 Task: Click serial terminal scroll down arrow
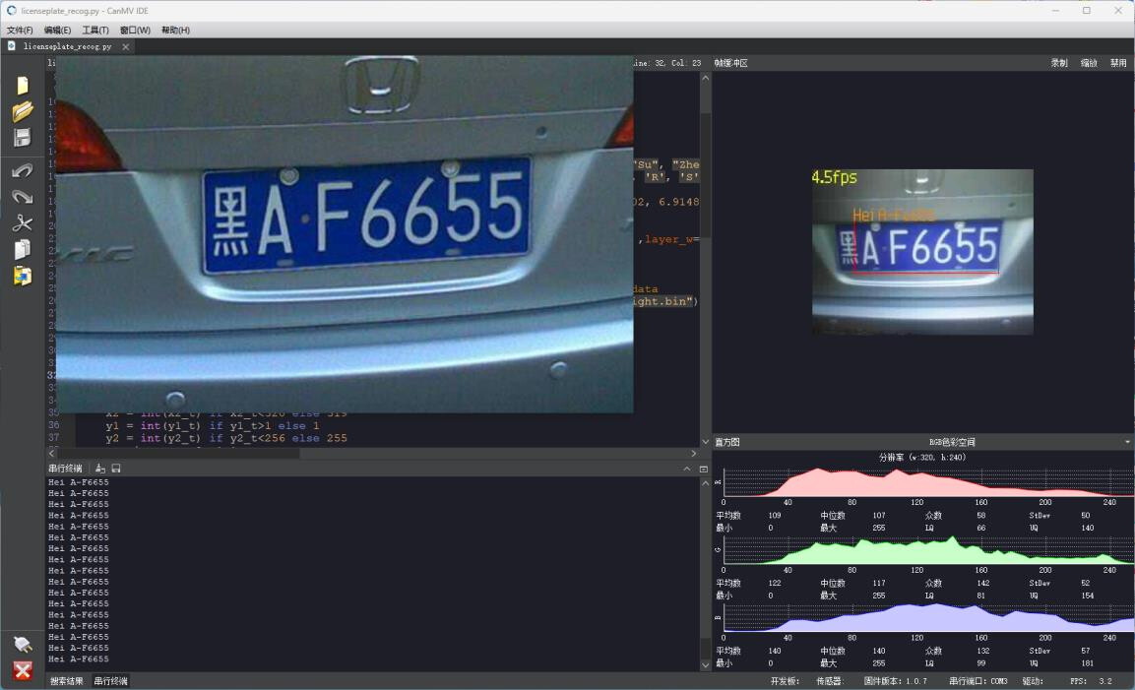(x=705, y=665)
